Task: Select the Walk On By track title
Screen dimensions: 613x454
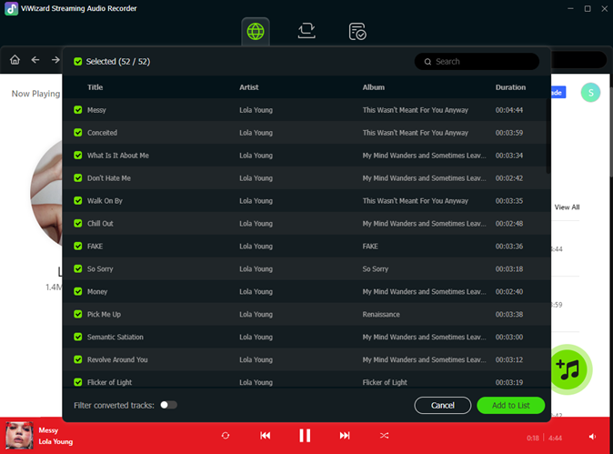Action: 105,201
